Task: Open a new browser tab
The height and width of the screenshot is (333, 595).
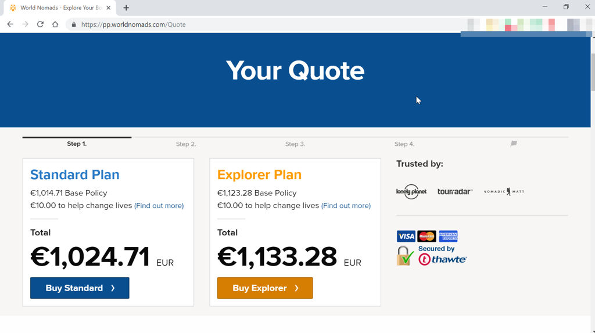Action: (x=126, y=8)
